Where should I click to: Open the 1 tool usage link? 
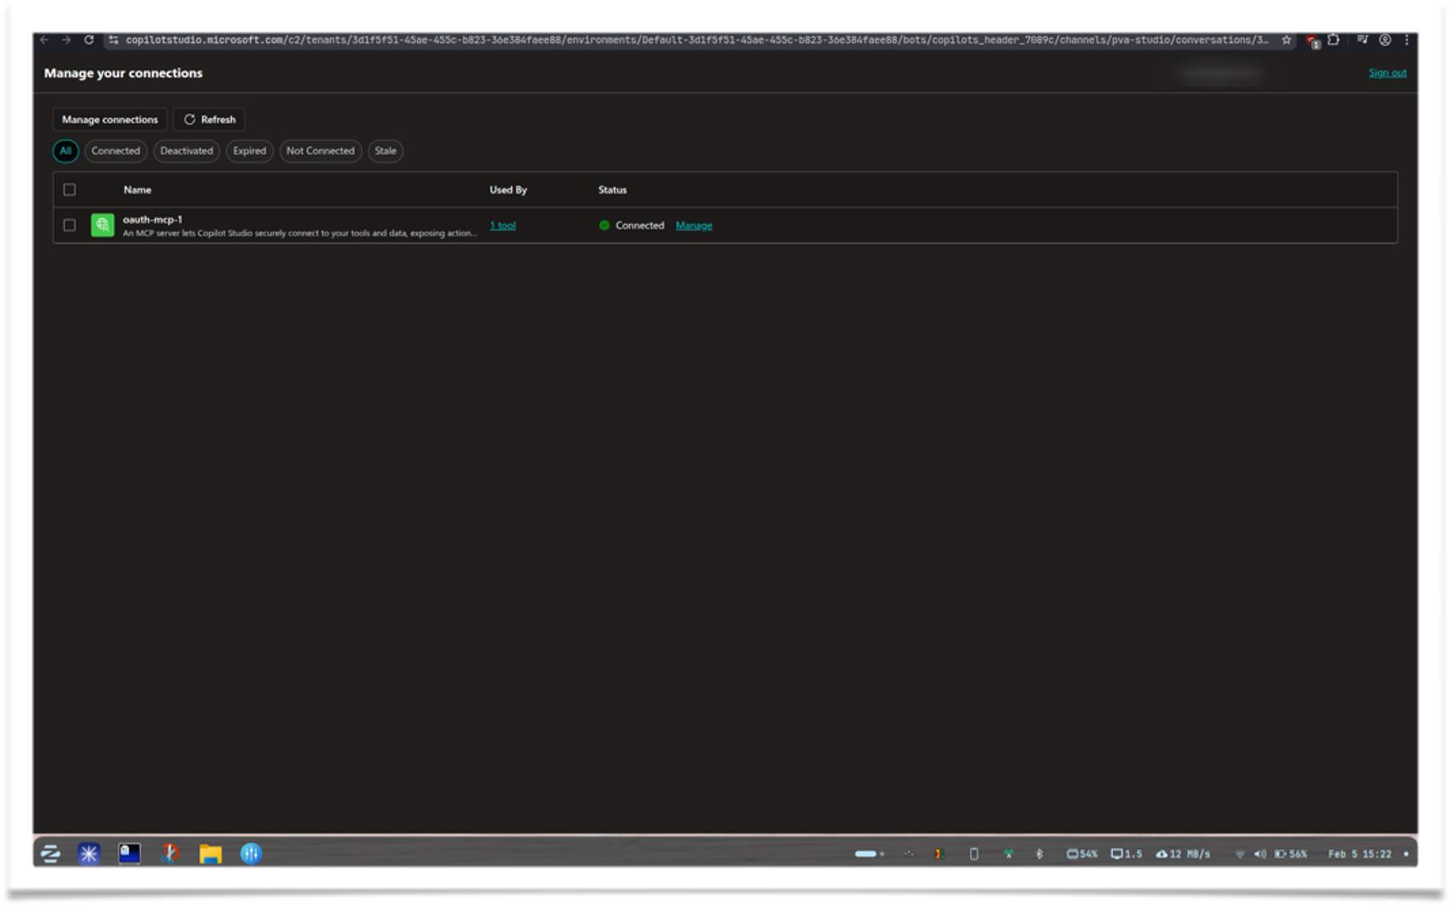pos(503,225)
